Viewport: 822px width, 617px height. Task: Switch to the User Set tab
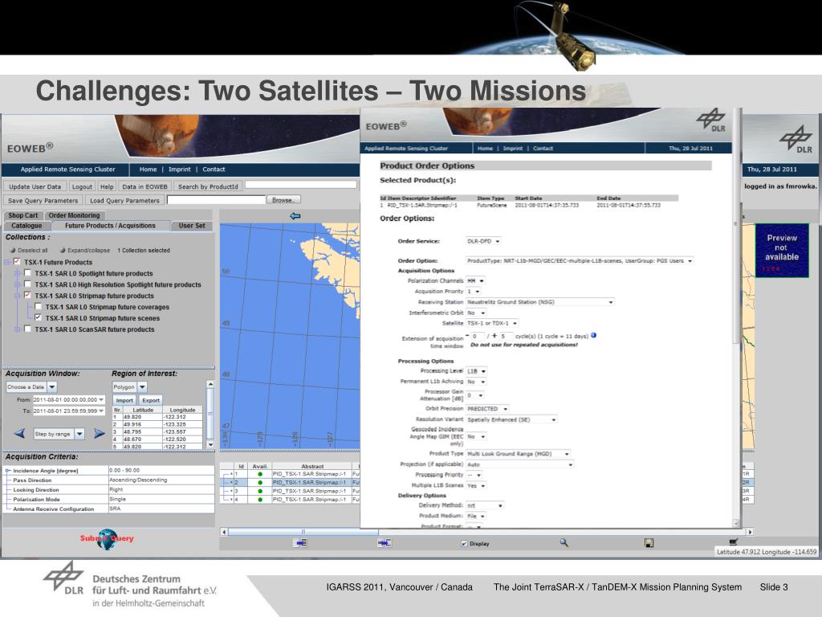(192, 226)
